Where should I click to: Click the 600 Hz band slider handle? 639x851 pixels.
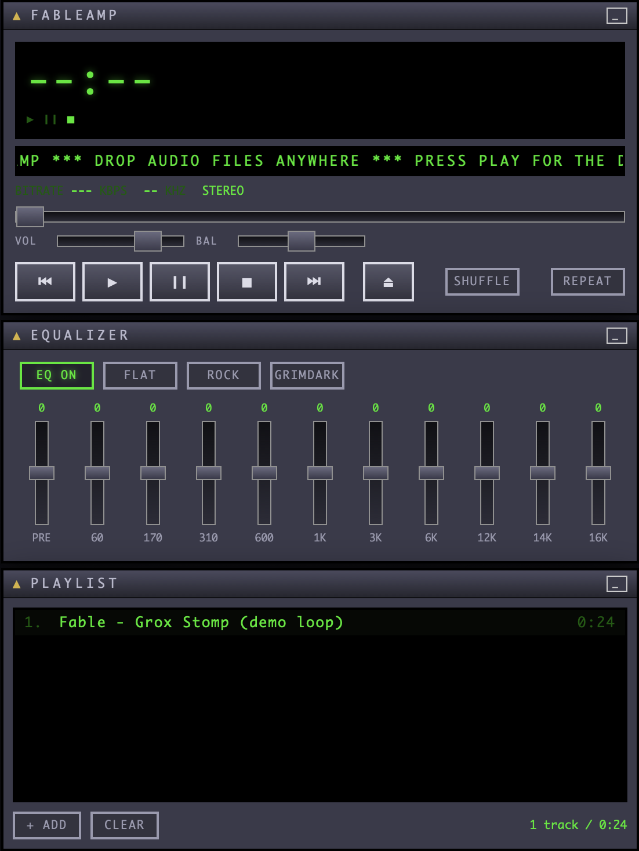coord(264,473)
